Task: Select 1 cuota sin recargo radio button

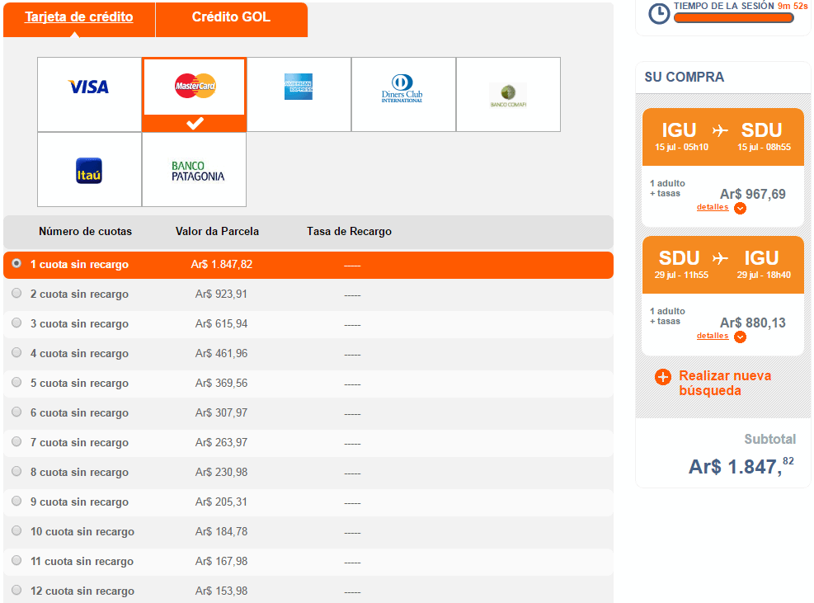Action: click(16, 263)
